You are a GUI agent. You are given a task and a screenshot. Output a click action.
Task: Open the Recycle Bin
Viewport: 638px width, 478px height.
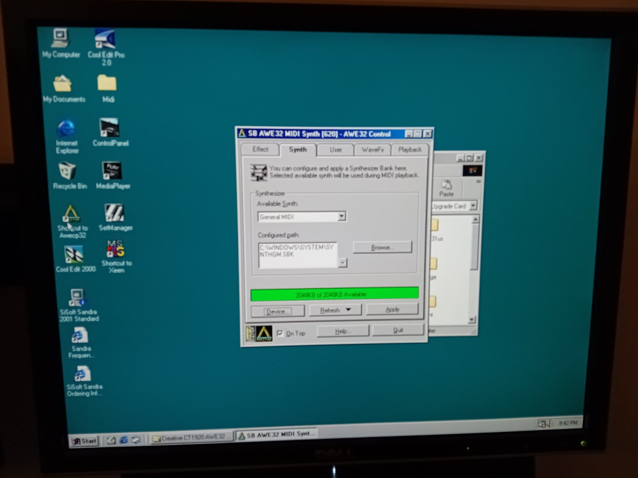pyautogui.click(x=67, y=171)
